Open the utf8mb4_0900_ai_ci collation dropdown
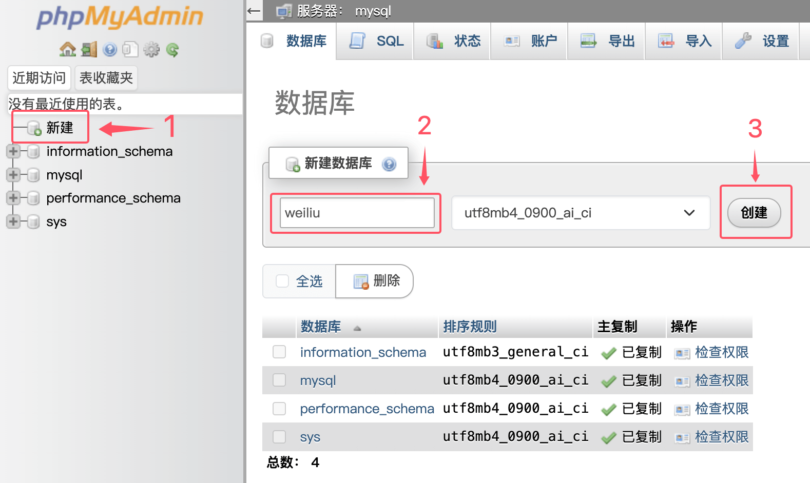Screen dimensions: 810x483 tap(581, 213)
